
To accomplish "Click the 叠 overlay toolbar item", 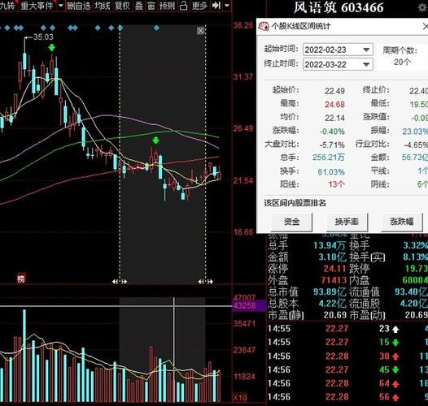I will click(x=139, y=6).
